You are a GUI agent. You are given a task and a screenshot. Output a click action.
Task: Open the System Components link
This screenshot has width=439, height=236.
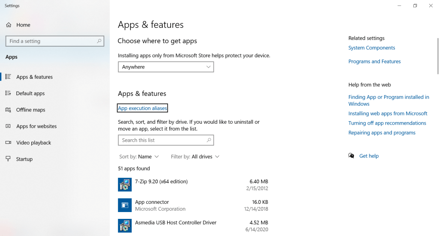(372, 48)
